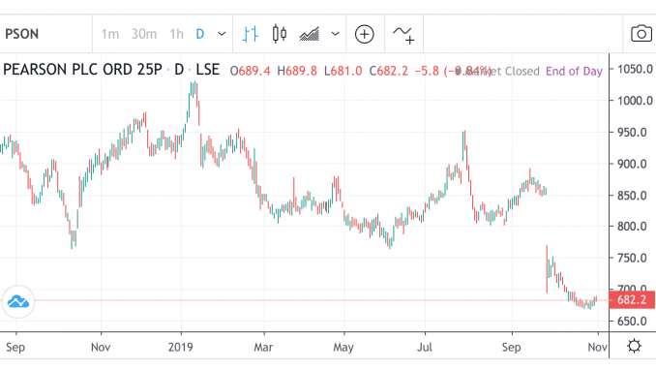Click the End of Day label
This screenshot has width=656, height=369.
pyautogui.click(x=574, y=72)
